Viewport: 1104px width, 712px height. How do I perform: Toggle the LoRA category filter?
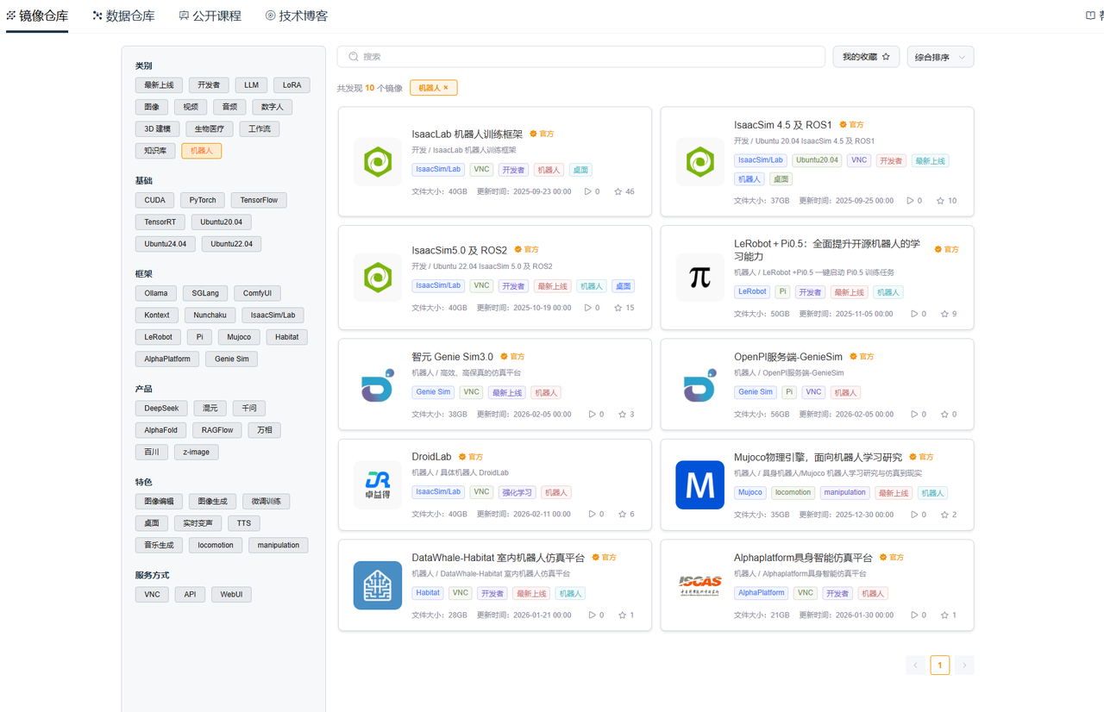point(292,85)
